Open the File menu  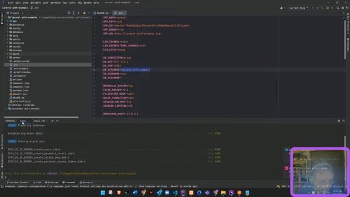pos(10,3)
